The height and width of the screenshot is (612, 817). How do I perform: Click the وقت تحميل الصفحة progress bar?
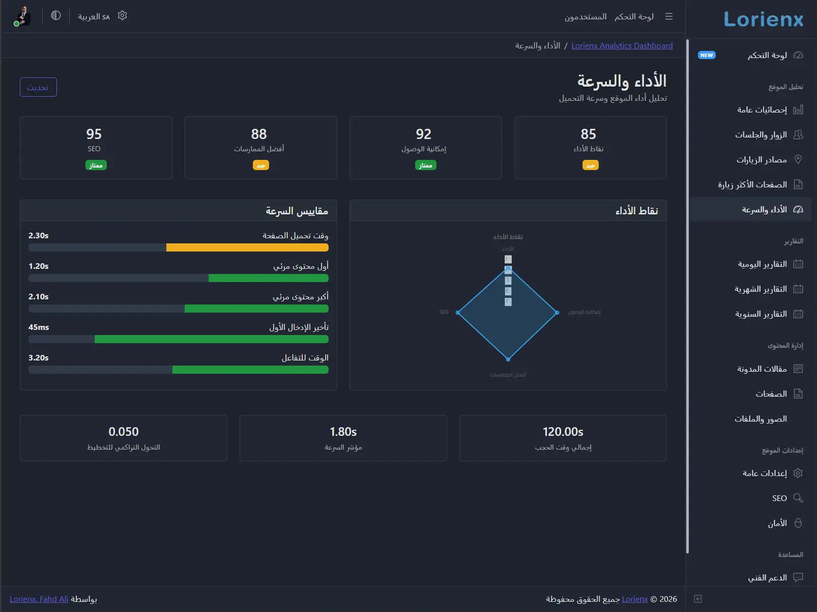click(x=178, y=247)
